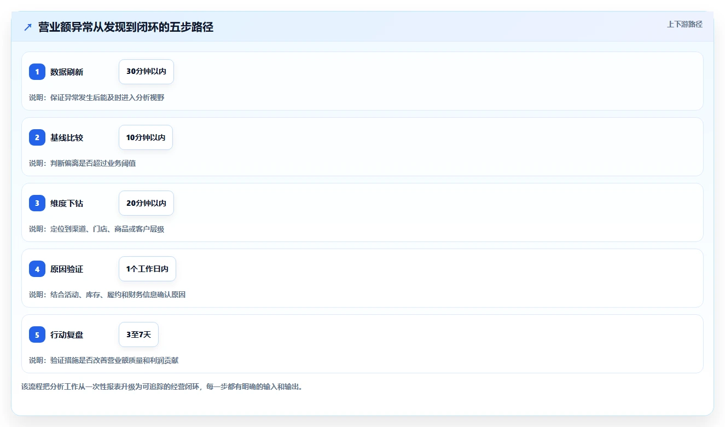
Task: Select step number 1 badge
Action: click(37, 72)
